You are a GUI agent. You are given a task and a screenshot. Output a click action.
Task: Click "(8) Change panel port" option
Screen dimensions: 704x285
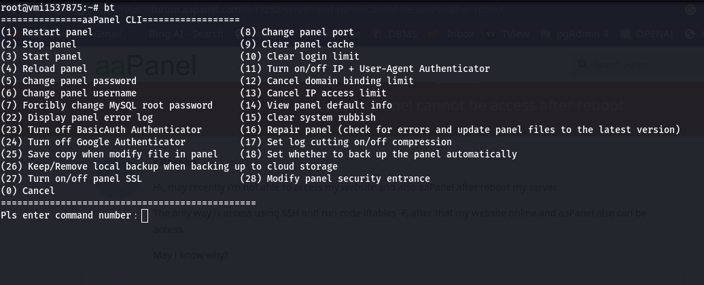(x=297, y=32)
